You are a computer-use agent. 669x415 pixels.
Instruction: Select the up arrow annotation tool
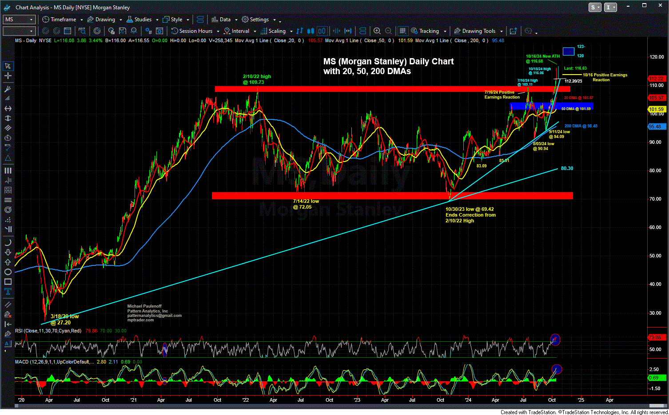pos(8,262)
